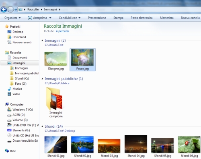Select the Immagini campione folder
Screen dimensions: 201x159
[56, 102]
